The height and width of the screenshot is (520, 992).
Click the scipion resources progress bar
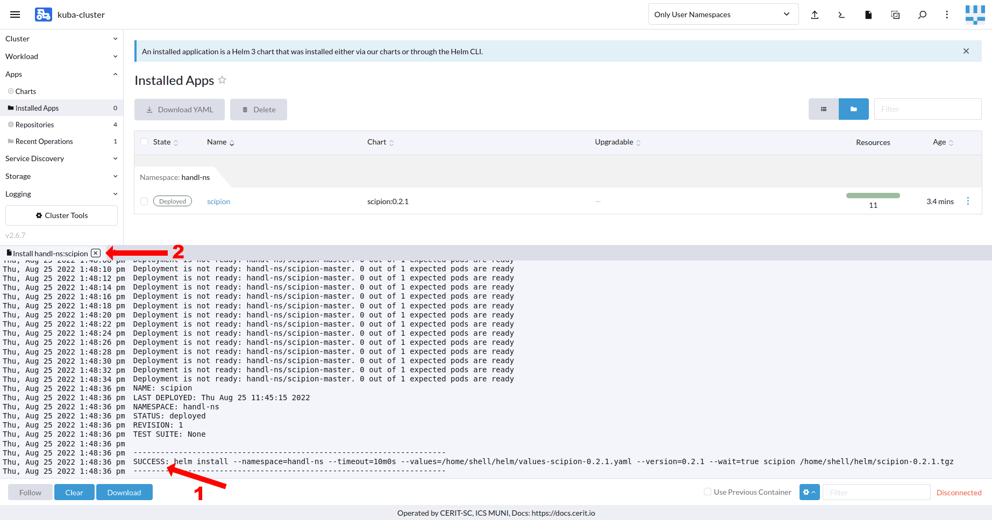point(873,196)
